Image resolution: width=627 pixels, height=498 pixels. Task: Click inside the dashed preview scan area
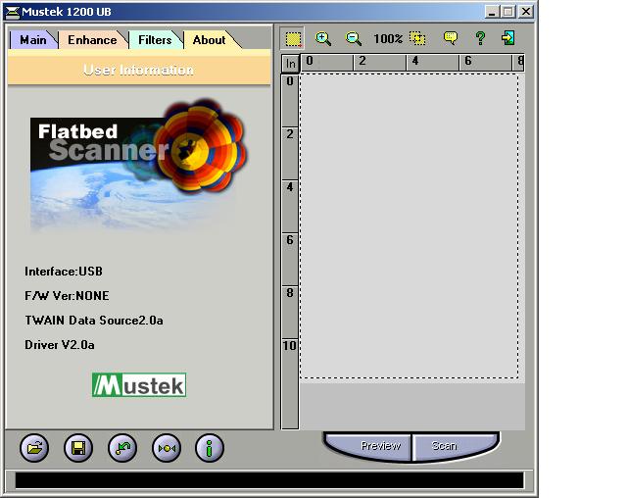click(x=410, y=225)
